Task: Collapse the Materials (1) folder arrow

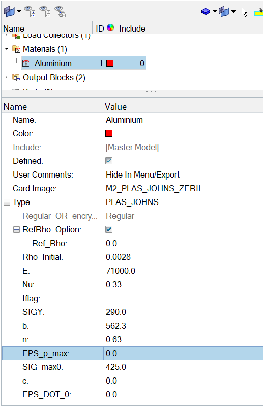Action: tap(7, 49)
